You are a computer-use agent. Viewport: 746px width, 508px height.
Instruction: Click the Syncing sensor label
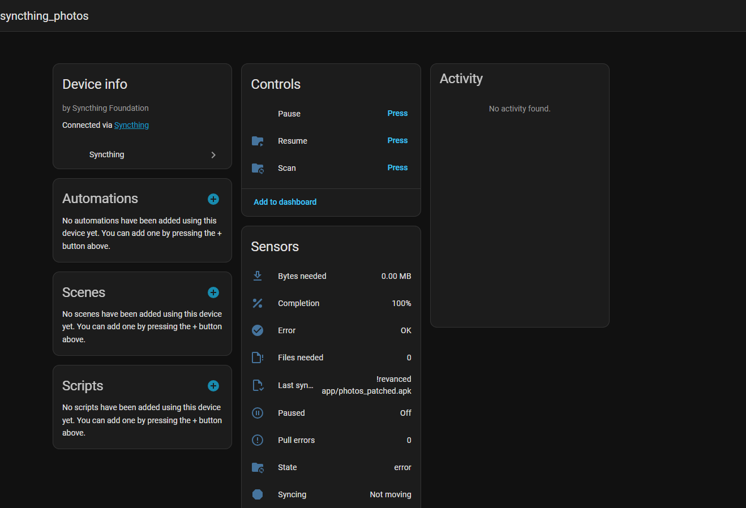pos(292,494)
